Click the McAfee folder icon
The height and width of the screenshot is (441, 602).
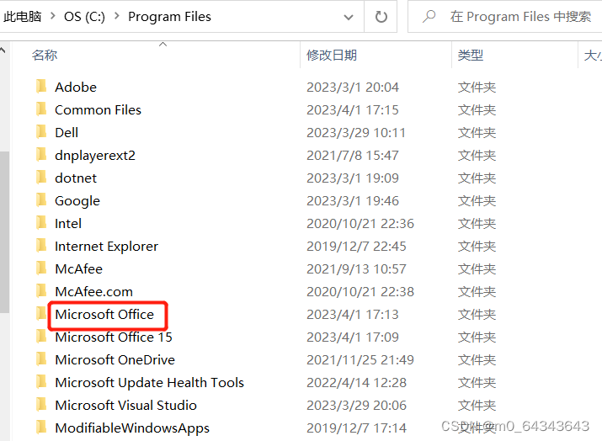point(41,268)
